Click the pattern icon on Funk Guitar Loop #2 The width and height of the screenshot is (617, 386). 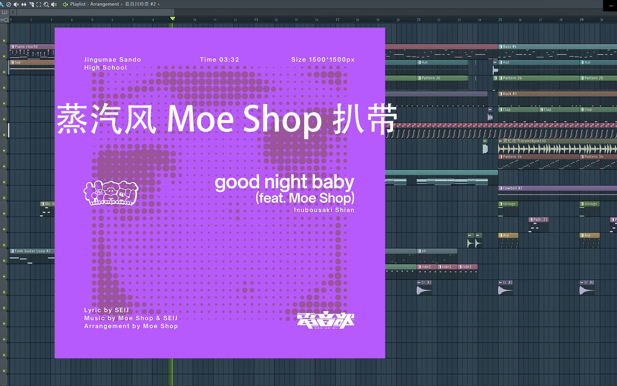pyautogui.click(x=12, y=251)
